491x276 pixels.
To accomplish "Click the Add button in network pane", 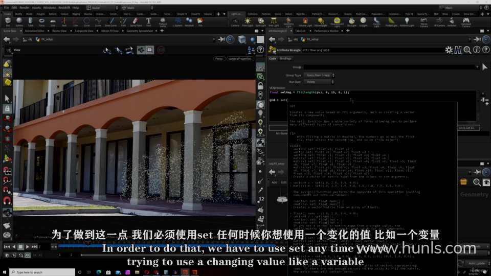I will pos(274,182).
